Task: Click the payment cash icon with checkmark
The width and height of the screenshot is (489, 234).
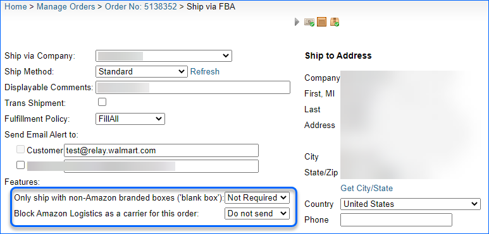Action: (x=309, y=22)
